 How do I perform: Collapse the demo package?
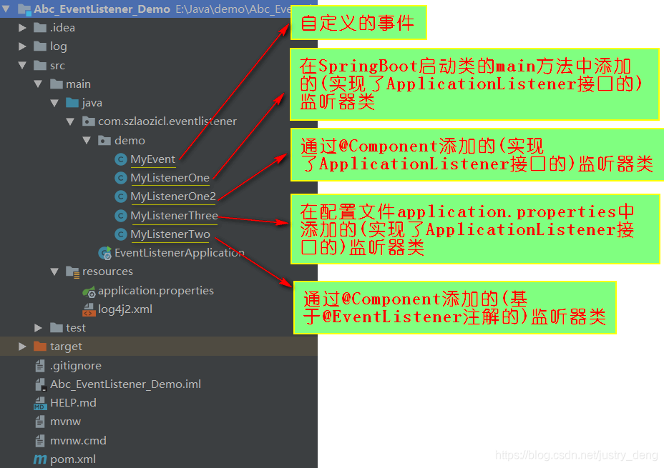(x=87, y=141)
